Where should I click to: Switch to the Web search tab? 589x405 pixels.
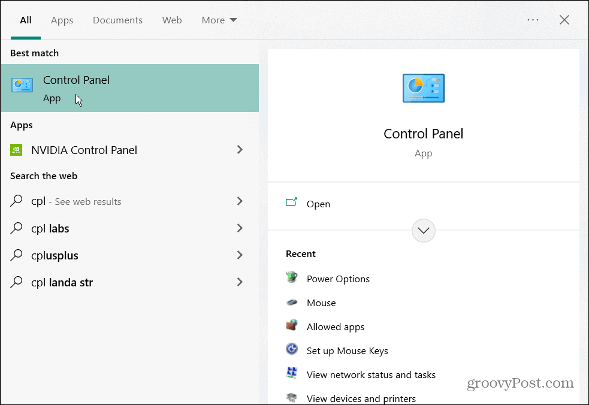tap(172, 20)
